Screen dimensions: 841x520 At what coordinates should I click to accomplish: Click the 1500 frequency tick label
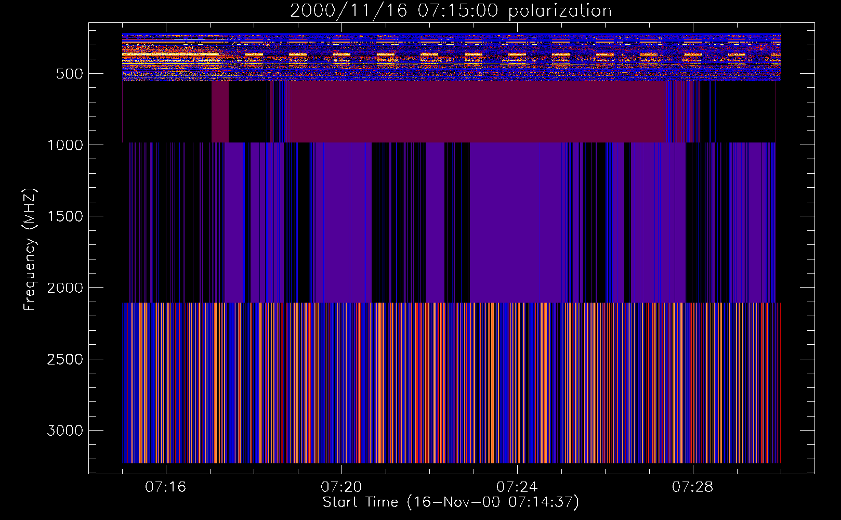(65, 216)
